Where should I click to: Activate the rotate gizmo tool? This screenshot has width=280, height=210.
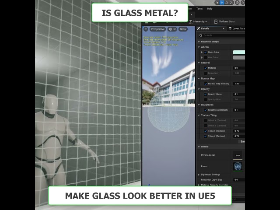coord(227,3)
